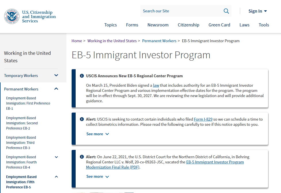Image resolution: width=281 pixels, height=193 pixels.
Task: Open Permanent Workers sidebar item
Action: pyautogui.click(x=21, y=89)
